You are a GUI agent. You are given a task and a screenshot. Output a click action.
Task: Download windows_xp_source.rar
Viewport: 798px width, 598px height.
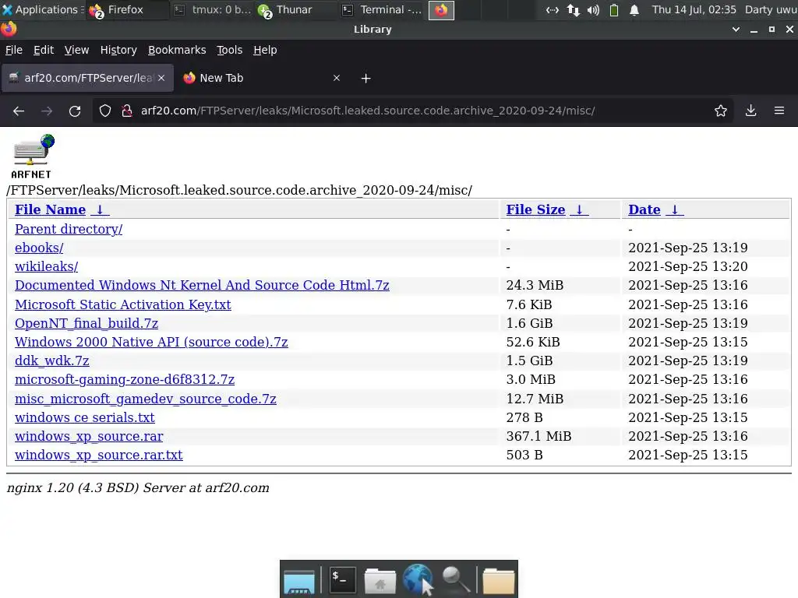coord(89,436)
